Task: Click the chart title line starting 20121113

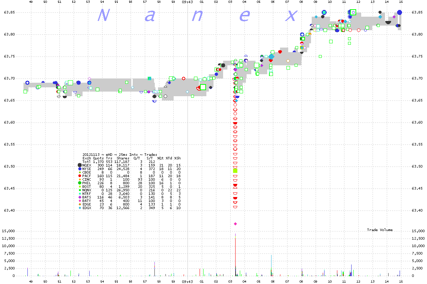Action: pos(120,154)
